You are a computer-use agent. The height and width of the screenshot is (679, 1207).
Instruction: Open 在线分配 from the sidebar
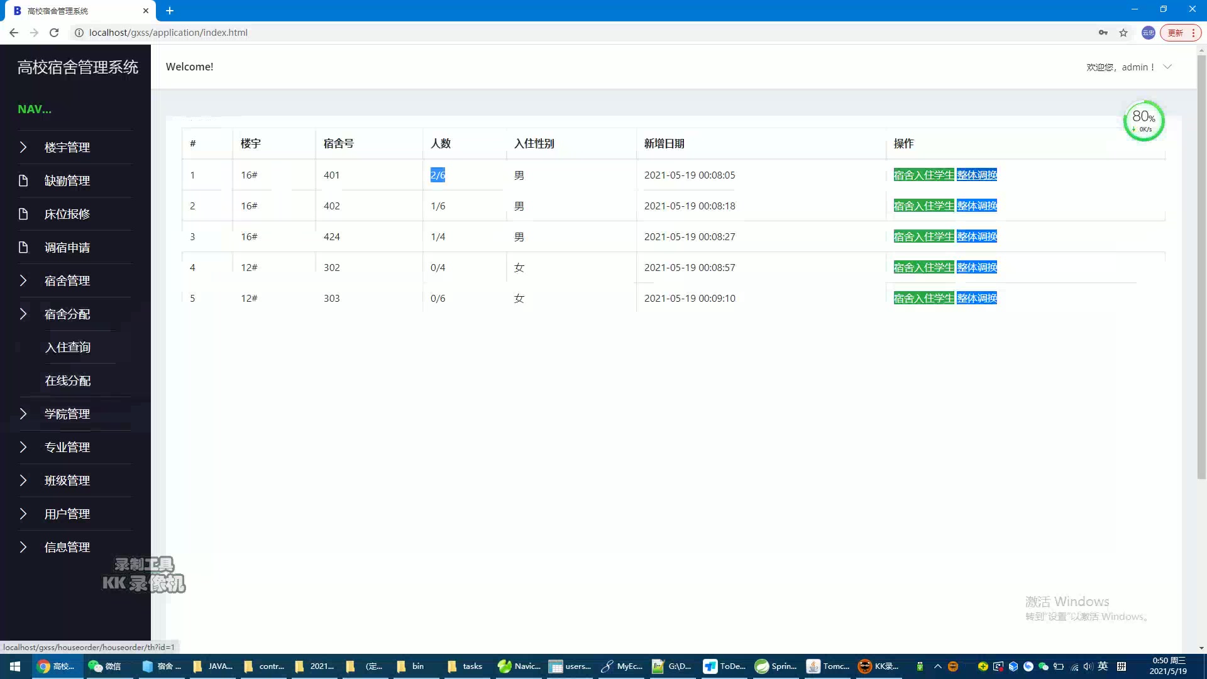[68, 380]
